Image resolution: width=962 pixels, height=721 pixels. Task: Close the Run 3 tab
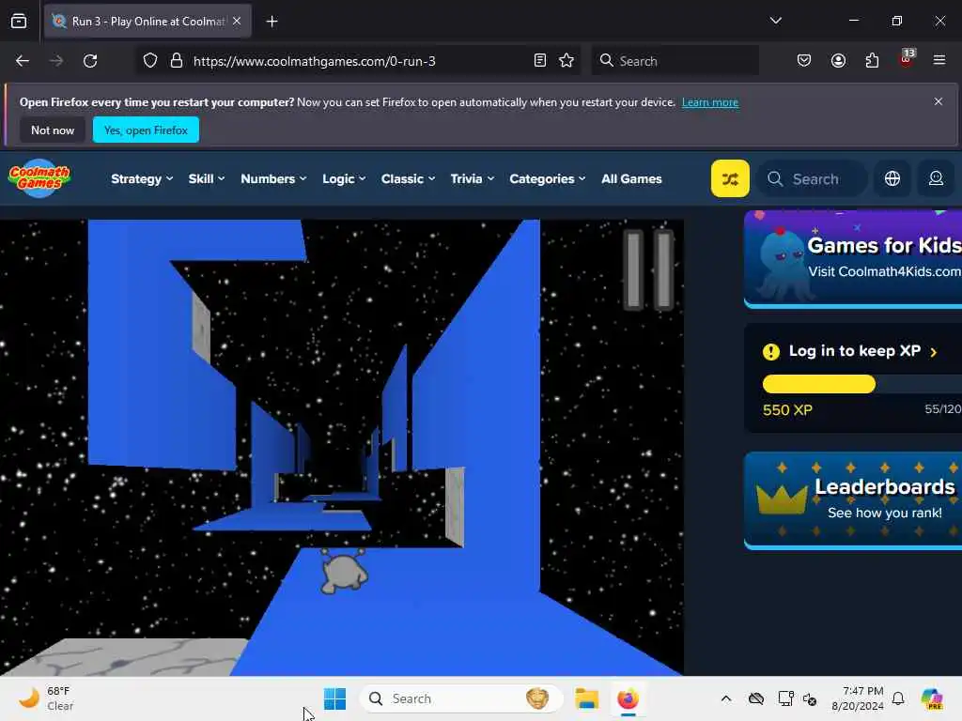(237, 21)
